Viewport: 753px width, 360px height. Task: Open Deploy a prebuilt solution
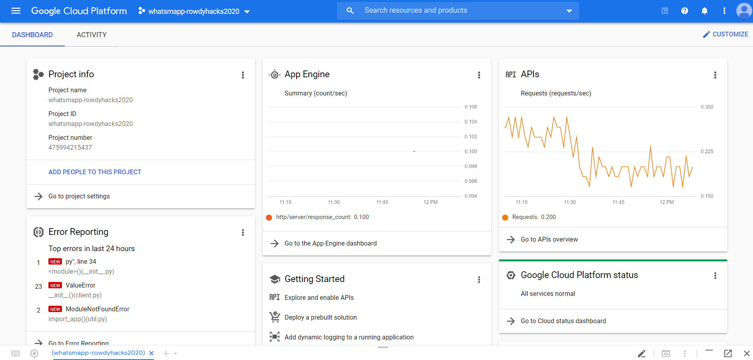click(x=321, y=317)
